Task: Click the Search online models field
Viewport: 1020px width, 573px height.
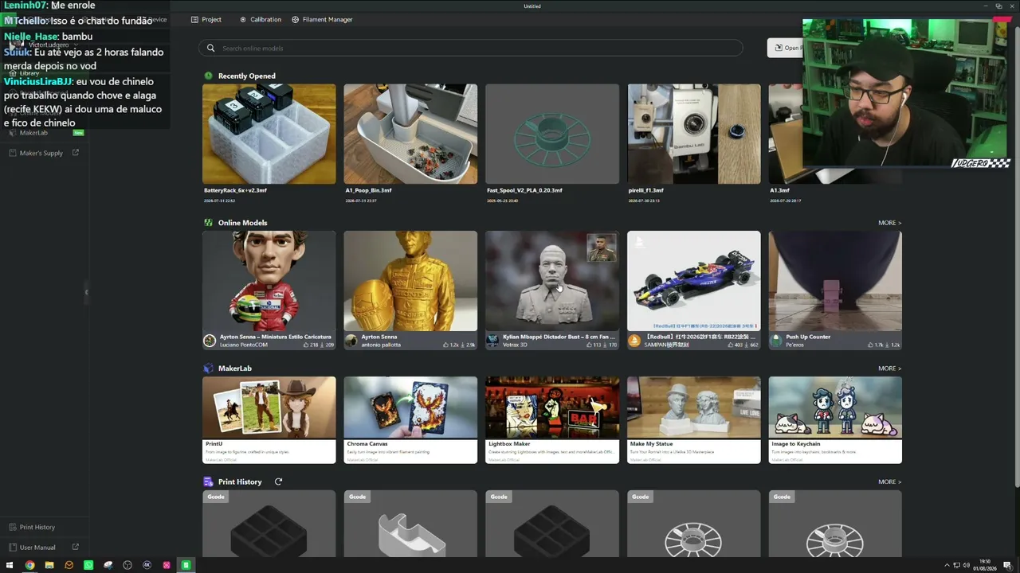Action: click(x=470, y=48)
